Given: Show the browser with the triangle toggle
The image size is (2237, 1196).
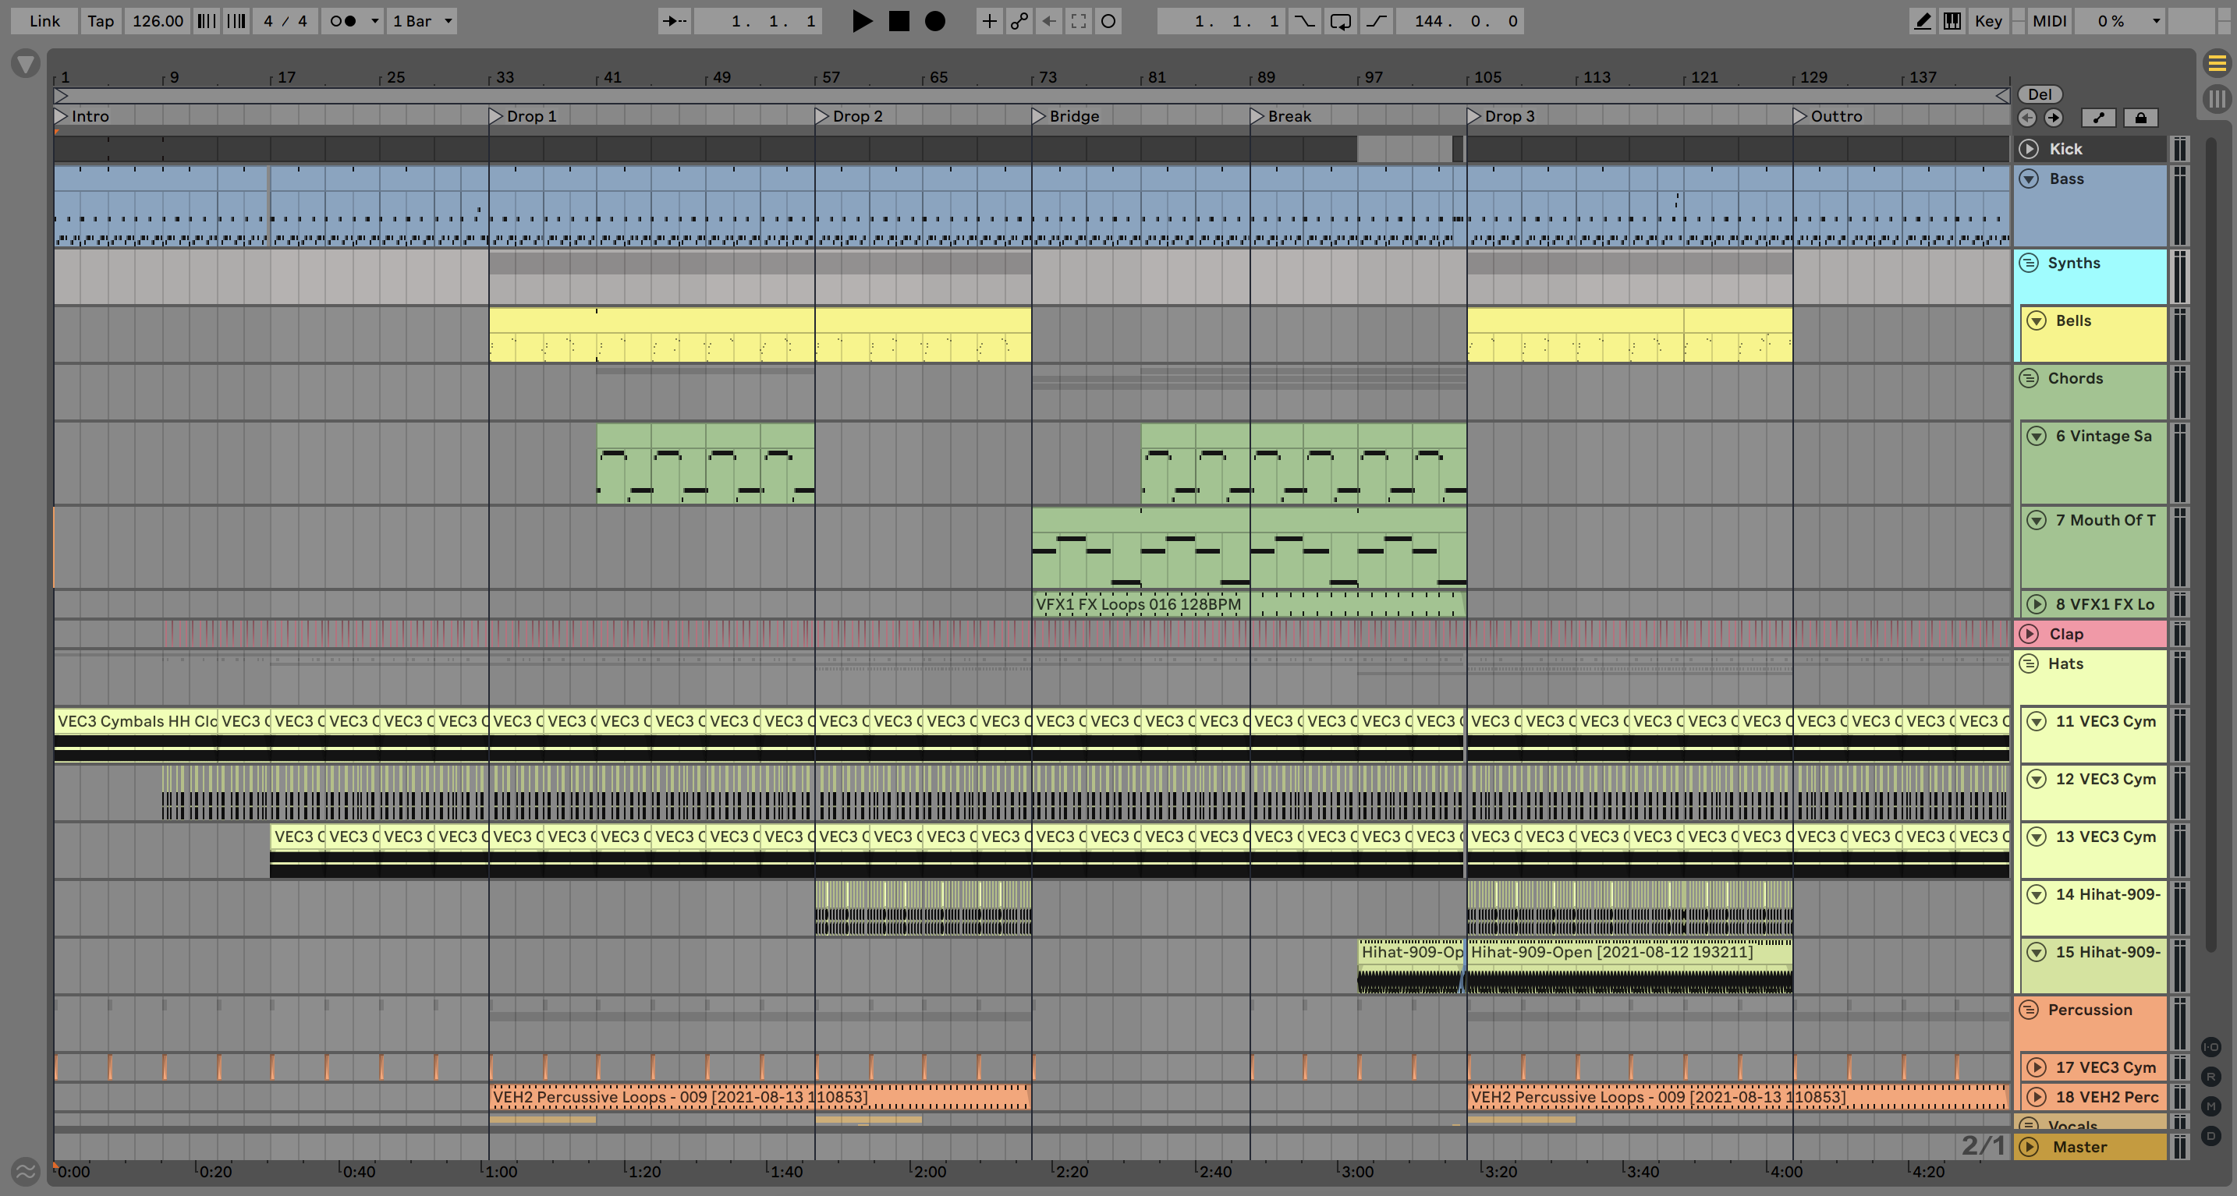Looking at the screenshot, I should (26, 63).
